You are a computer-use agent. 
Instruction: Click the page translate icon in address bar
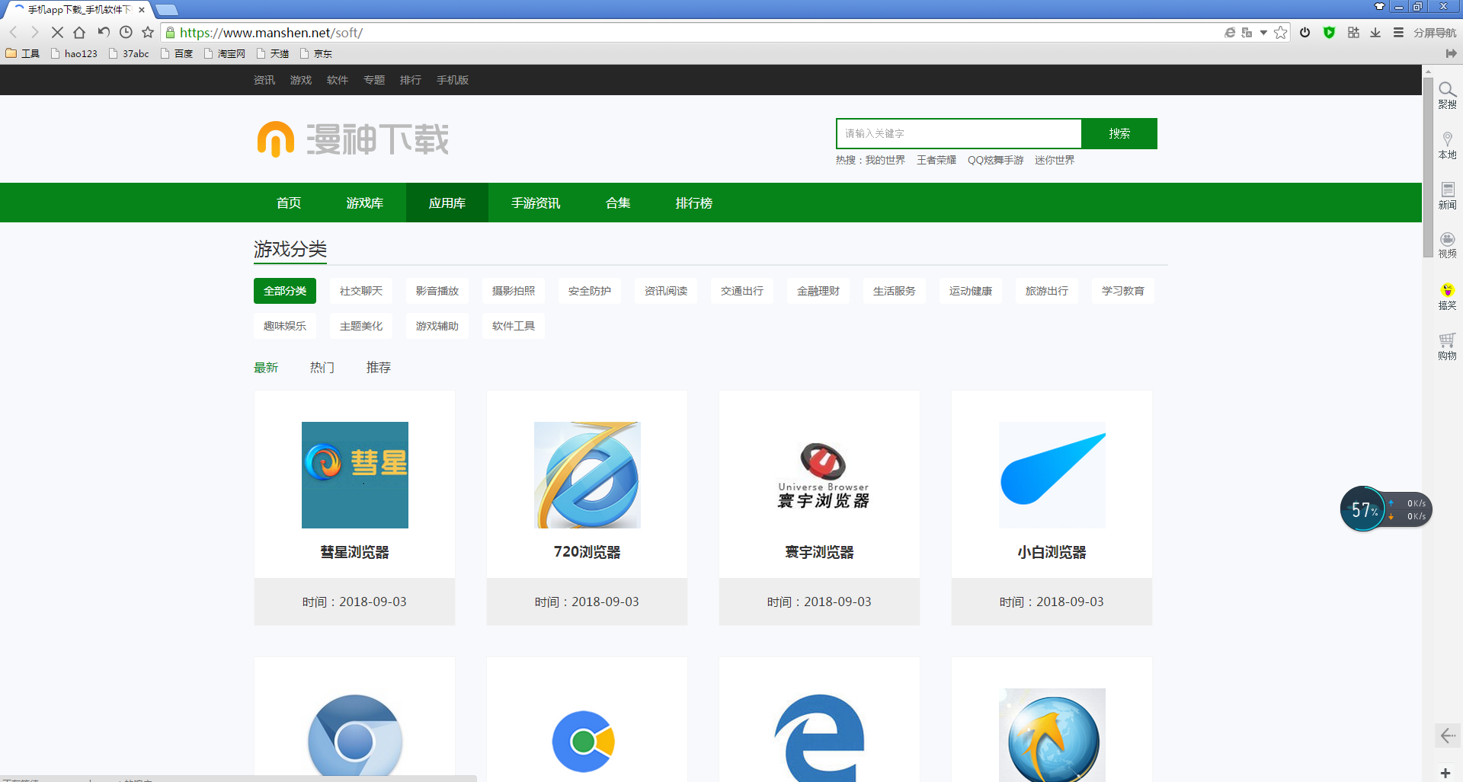point(1247,33)
